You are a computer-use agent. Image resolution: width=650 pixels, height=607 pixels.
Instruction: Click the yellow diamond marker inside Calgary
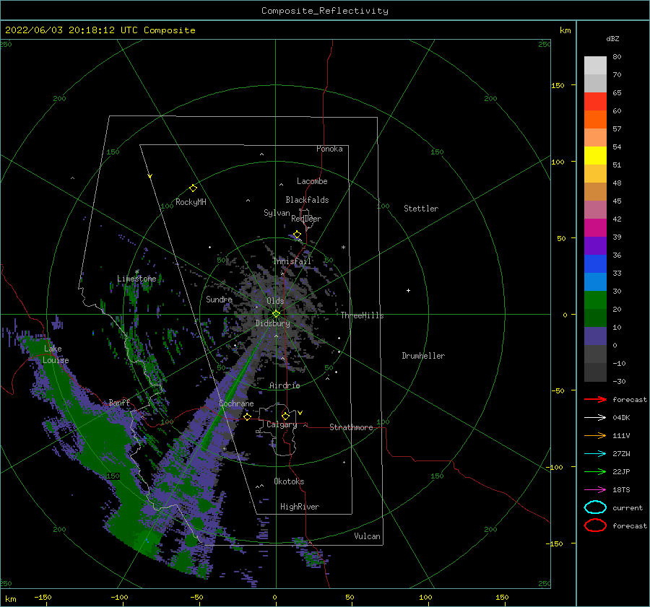[x=285, y=416]
